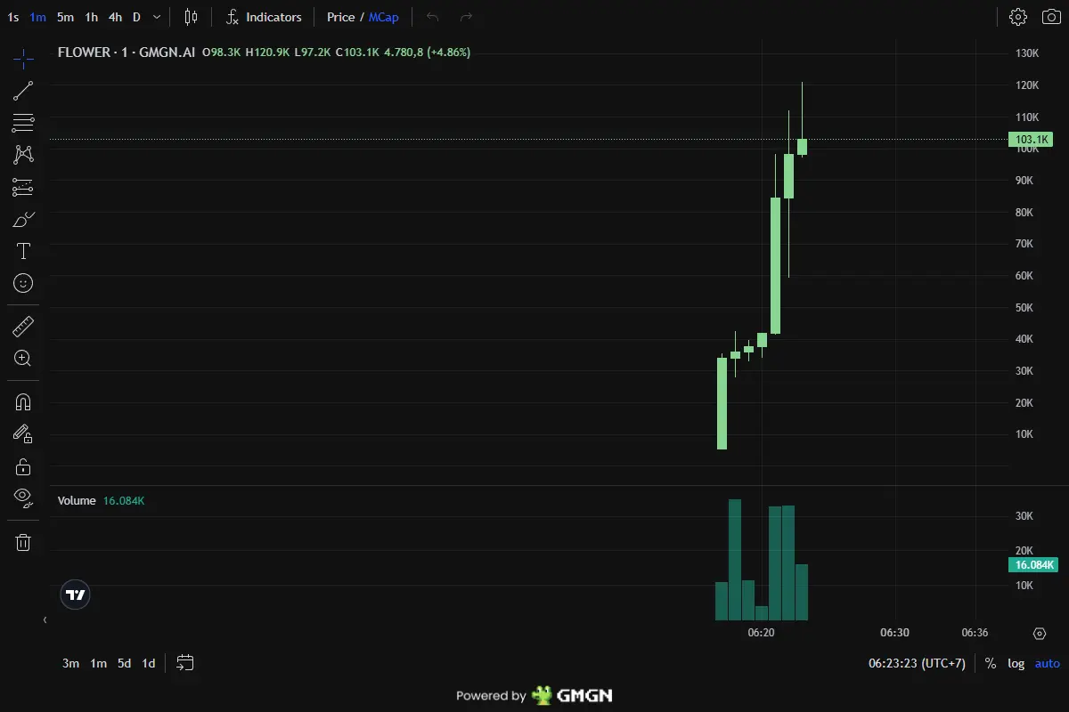The height and width of the screenshot is (712, 1069).
Task: Select the XABCD pattern tool
Action: point(23,155)
